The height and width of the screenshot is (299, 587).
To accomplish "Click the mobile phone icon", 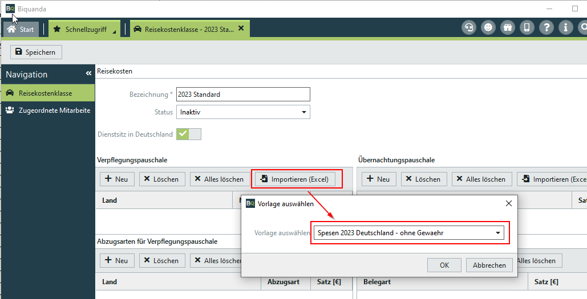I will 527,27.
